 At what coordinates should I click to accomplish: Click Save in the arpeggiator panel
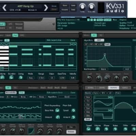point(73,40)
